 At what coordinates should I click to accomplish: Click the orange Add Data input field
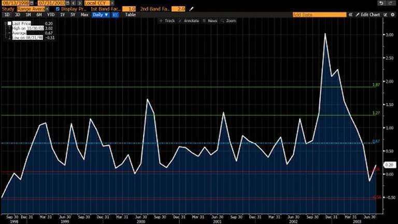[319, 15]
